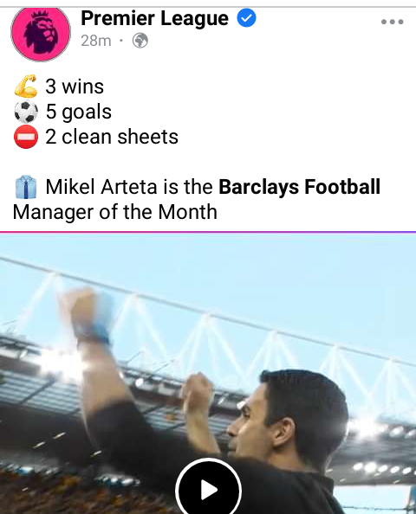Click the flexed bicep emoji
The image size is (416, 514).
click(26, 87)
